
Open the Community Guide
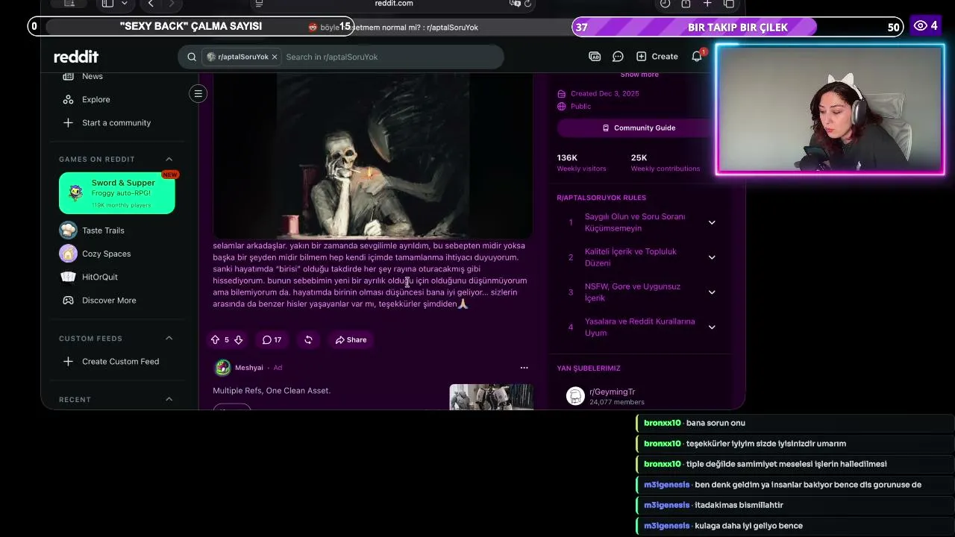click(639, 128)
